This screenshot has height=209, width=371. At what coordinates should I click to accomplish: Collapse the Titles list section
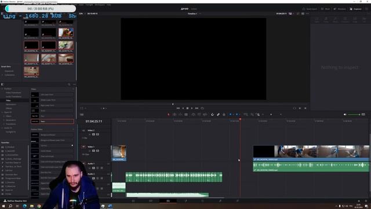(73, 89)
